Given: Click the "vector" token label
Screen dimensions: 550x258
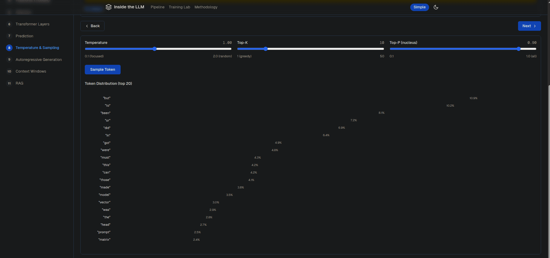Looking at the screenshot, I should pyautogui.click(x=105, y=202).
